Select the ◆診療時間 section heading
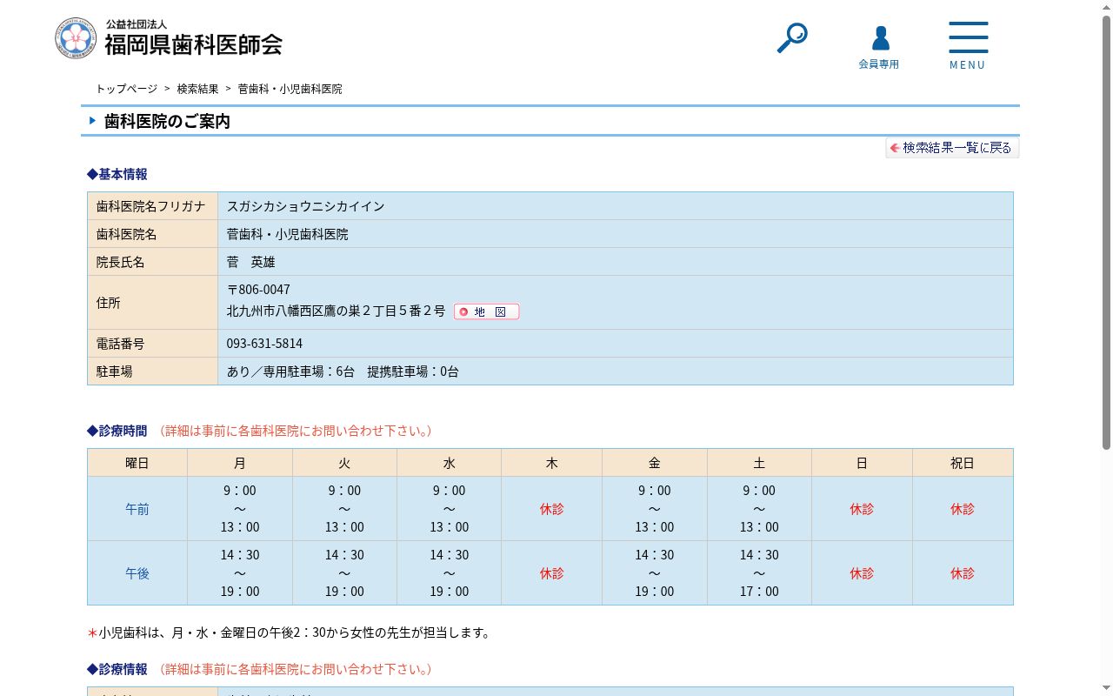This screenshot has width=1113, height=696. pos(117,431)
